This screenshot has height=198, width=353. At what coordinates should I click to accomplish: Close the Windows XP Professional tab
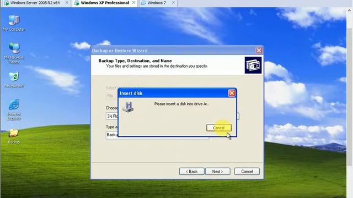(133, 3)
